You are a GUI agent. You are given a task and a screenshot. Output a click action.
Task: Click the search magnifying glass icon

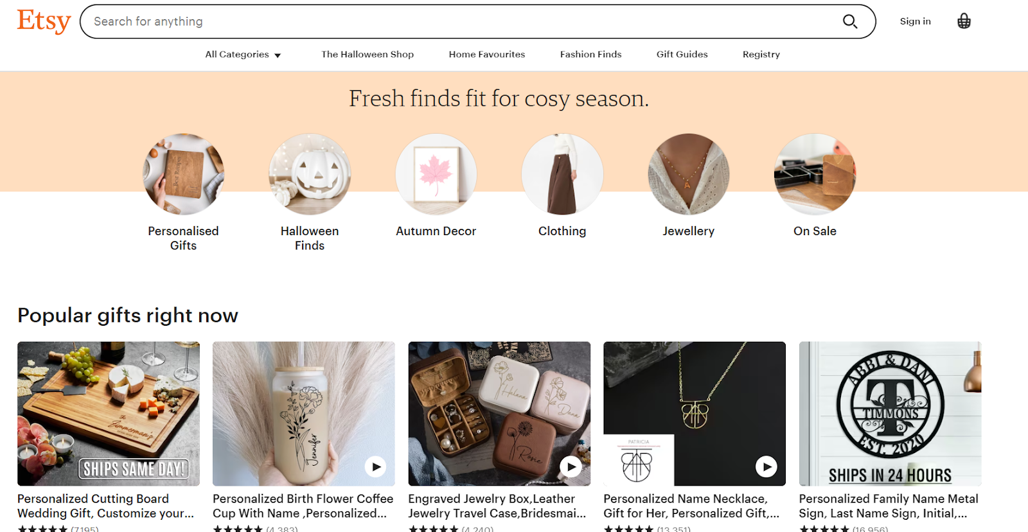849,21
